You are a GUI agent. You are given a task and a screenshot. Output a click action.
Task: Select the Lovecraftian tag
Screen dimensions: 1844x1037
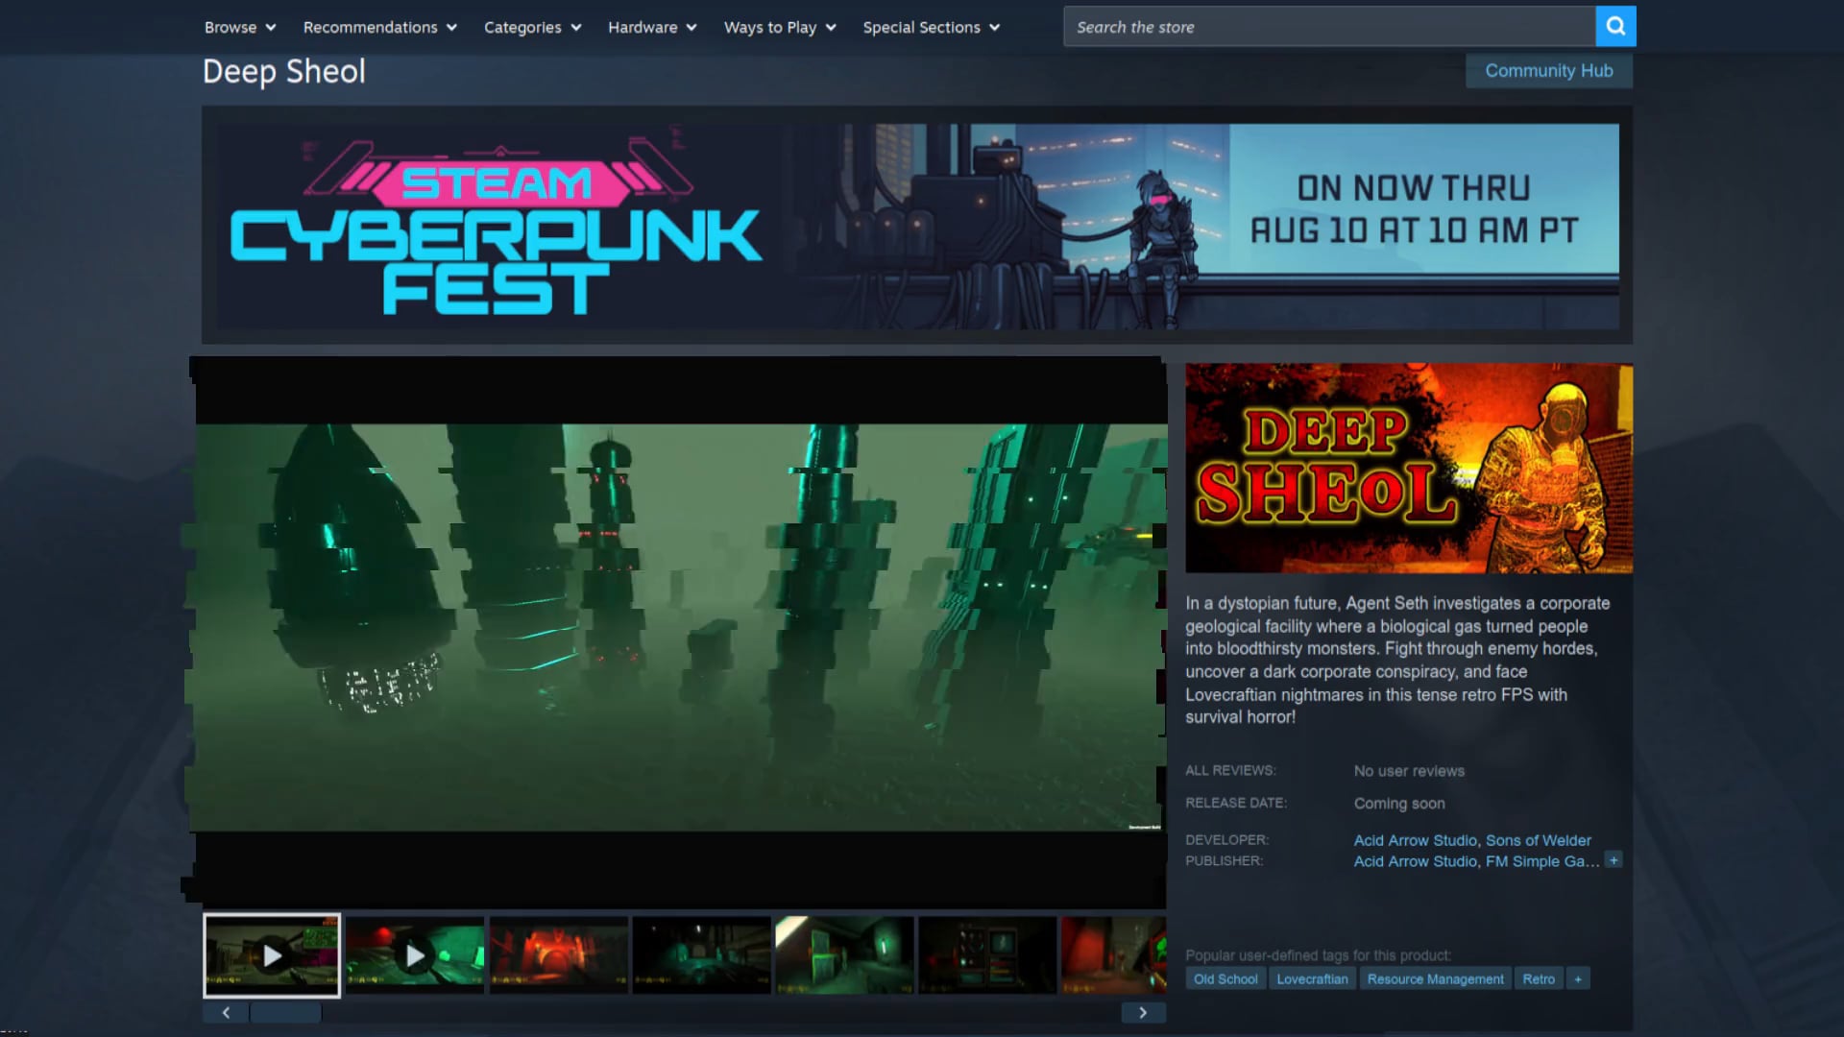coord(1312,978)
